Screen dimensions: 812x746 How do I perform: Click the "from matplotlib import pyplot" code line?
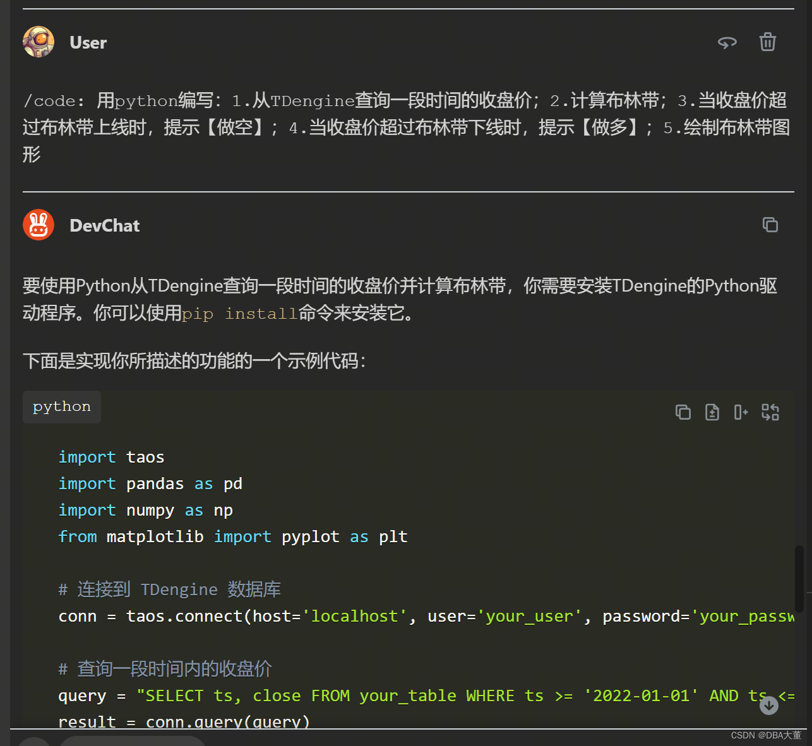233,536
